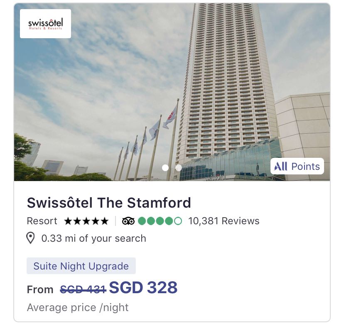Click the Swissôtel Hotels & Resorts logo badge
This screenshot has height=326, width=344.
pyautogui.click(x=45, y=24)
